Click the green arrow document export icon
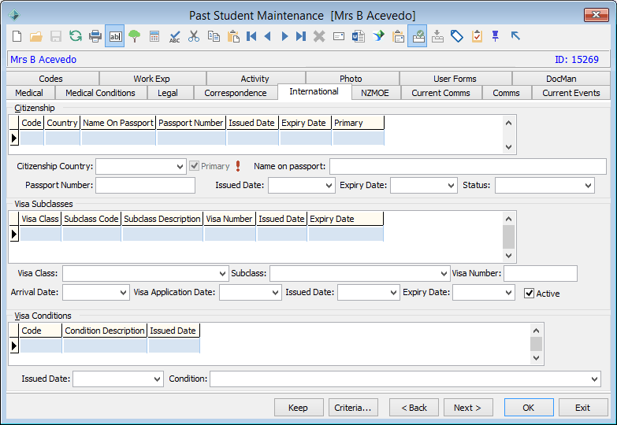 pos(378,36)
